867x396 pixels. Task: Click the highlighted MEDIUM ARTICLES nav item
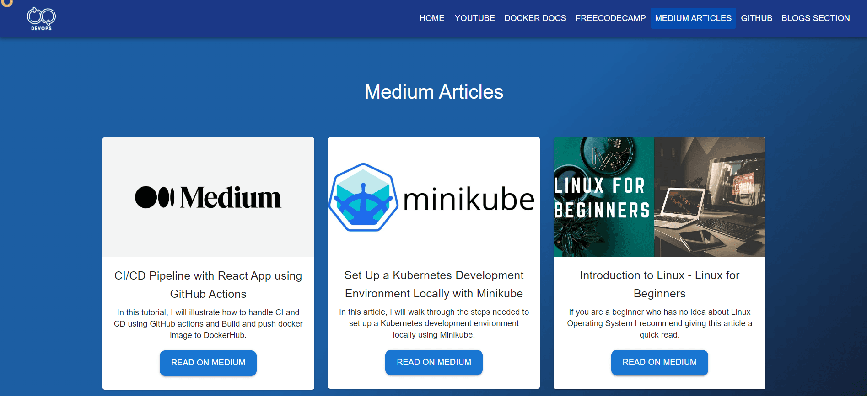point(693,18)
